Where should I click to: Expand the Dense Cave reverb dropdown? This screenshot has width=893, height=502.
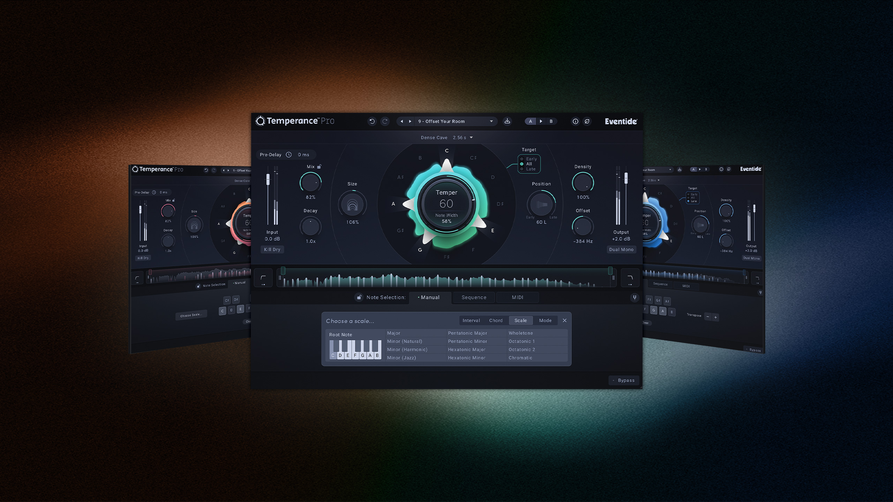(471, 137)
